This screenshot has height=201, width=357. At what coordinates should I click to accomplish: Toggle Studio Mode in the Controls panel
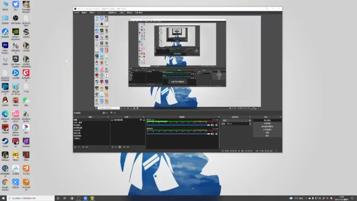point(267,130)
